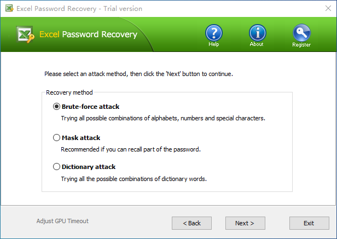Continue with the Next button
This screenshot has height=239, width=337.
245,223
